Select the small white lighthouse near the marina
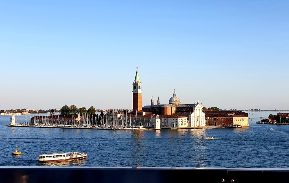 pyautogui.click(x=158, y=122)
